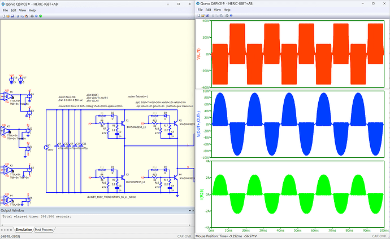
Task: Click the QSPICE logo in the waveform title bar
Action: tap(198, 3)
